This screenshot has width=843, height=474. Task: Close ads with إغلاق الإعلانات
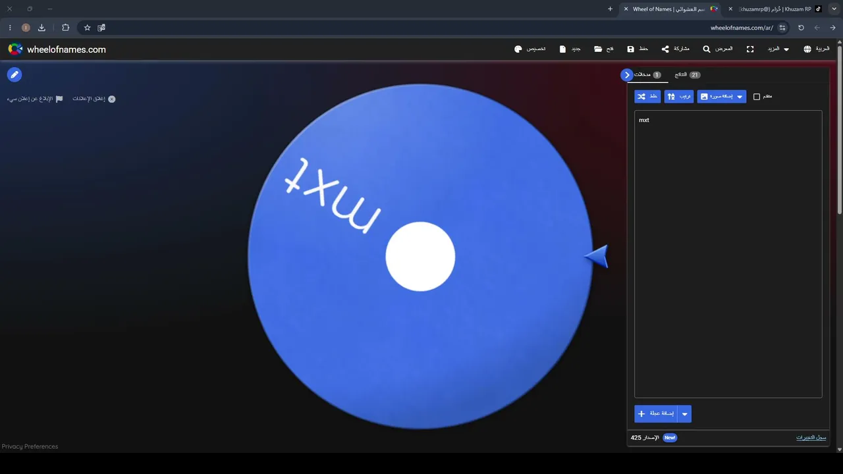[x=94, y=99]
